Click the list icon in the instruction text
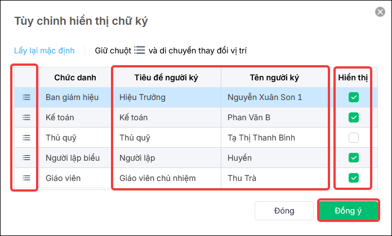Image resolution: width=392 pixels, height=236 pixels. [140, 50]
